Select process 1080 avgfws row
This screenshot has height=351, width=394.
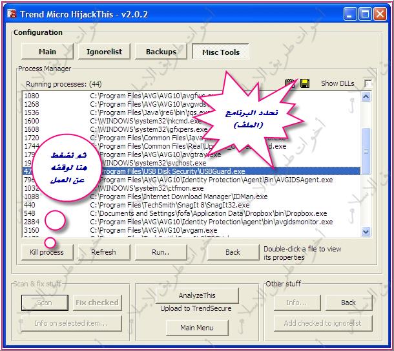click(191, 96)
